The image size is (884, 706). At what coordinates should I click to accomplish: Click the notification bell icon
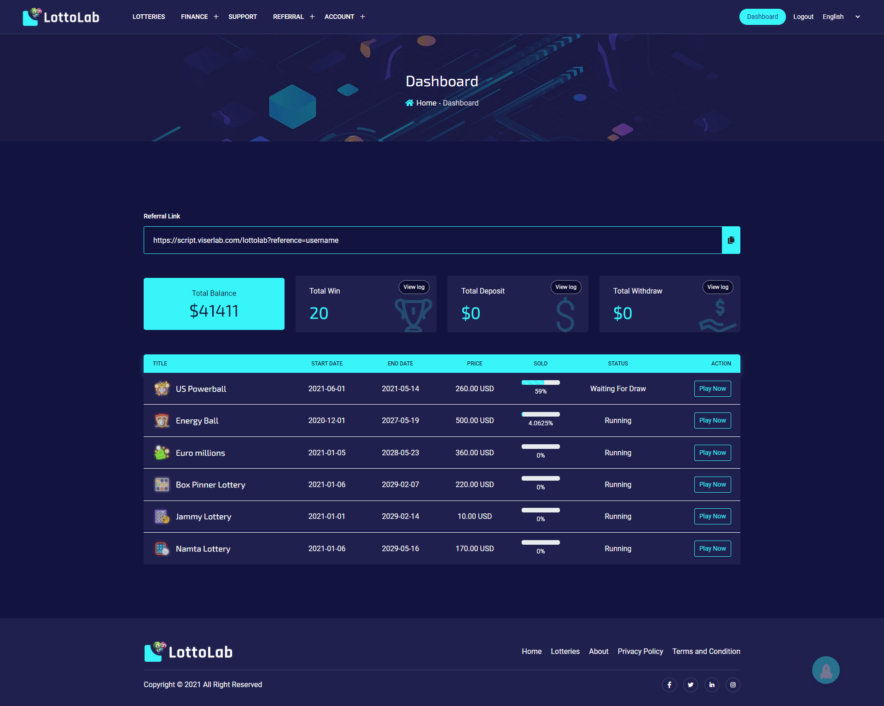[826, 670]
